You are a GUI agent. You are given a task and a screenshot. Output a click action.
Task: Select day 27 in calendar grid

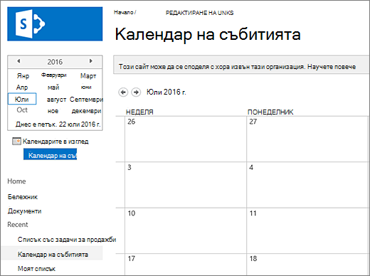click(253, 122)
